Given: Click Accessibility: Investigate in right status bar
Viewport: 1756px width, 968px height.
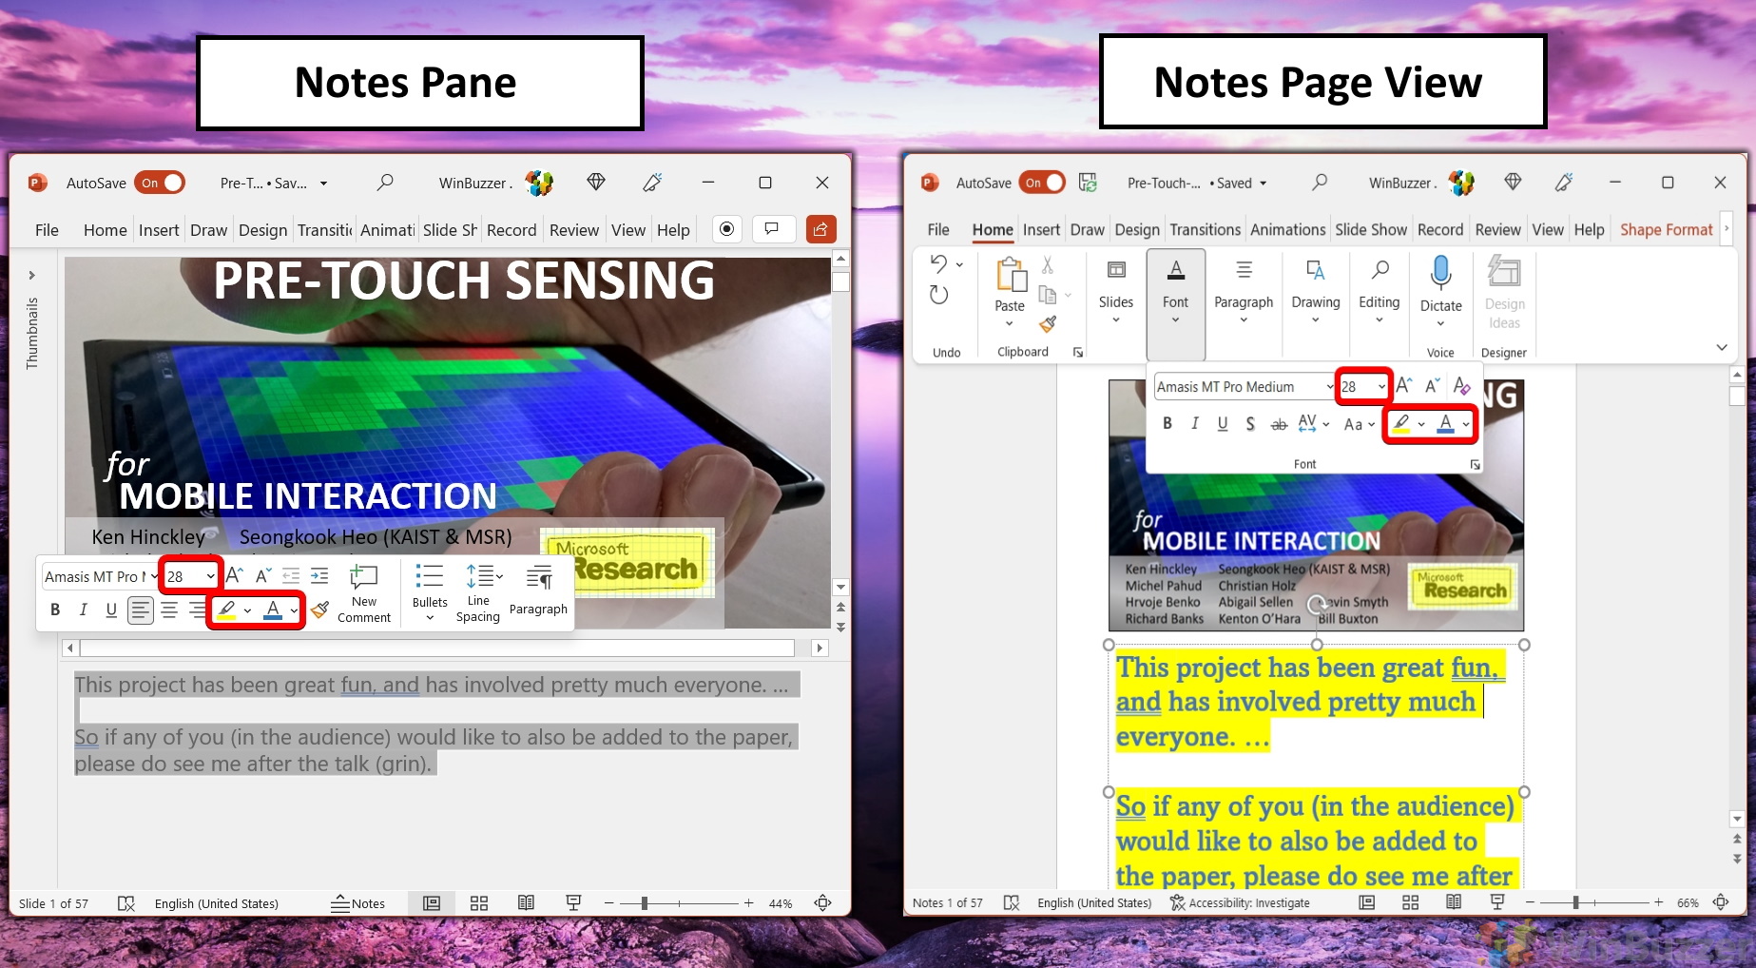Looking at the screenshot, I should pyautogui.click(x=1240, y=902).
